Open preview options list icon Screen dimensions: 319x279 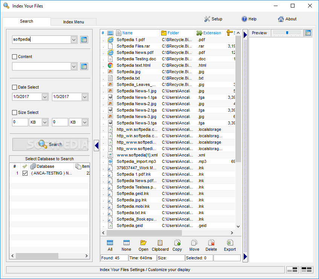click(x=308, y=33)
